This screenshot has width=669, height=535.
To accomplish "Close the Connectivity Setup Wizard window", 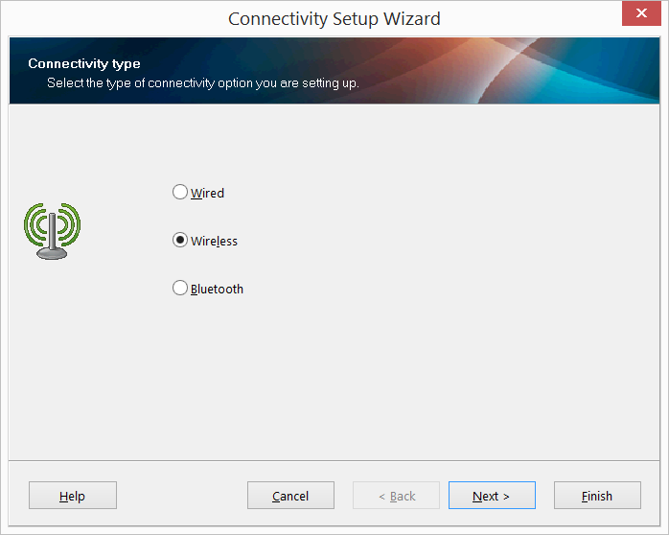I will coord(641,13).
